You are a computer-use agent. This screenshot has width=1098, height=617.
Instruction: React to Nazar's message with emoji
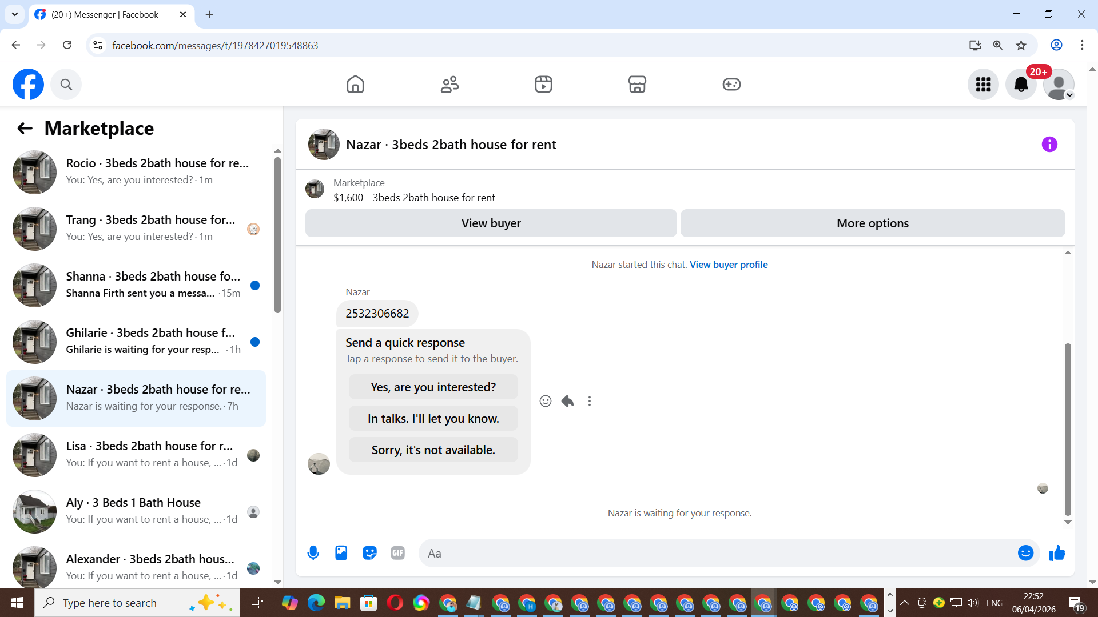pos(546,401)
